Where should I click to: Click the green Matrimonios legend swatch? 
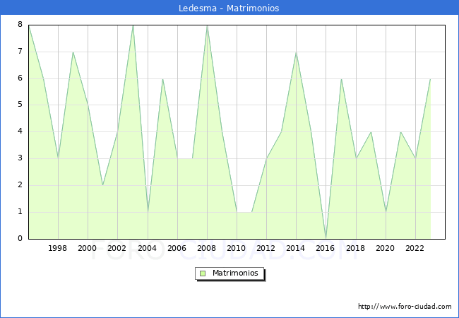(x=203, y=273)
